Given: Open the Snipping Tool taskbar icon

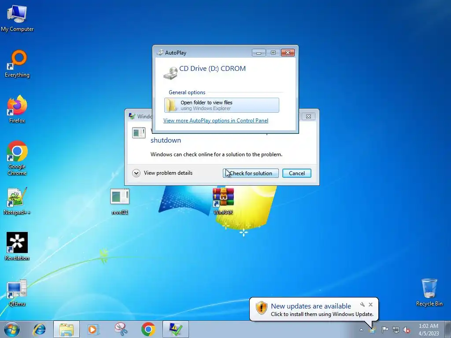Looking at the screenshot, I should coord(121,329).
